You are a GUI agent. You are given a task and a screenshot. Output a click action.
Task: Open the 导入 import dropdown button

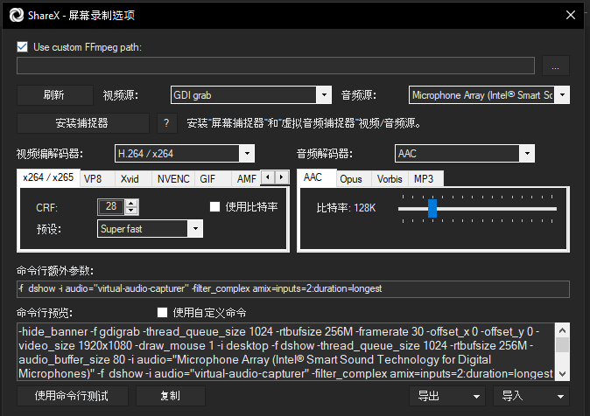[x=531, y=396]
